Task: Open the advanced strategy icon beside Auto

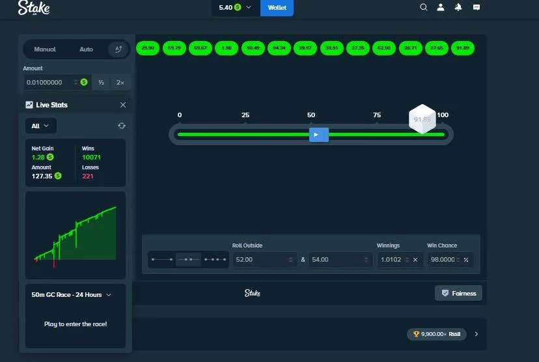Action: coord(118,49)
